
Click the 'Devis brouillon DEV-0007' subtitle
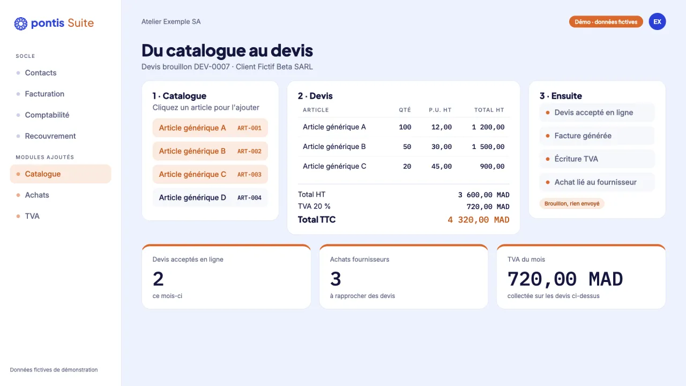pos(185,67)
